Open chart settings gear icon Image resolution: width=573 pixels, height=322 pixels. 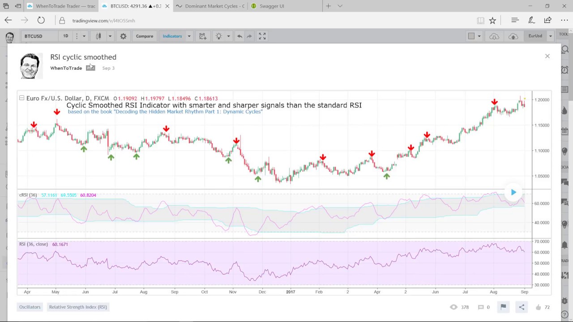[123, 36]
